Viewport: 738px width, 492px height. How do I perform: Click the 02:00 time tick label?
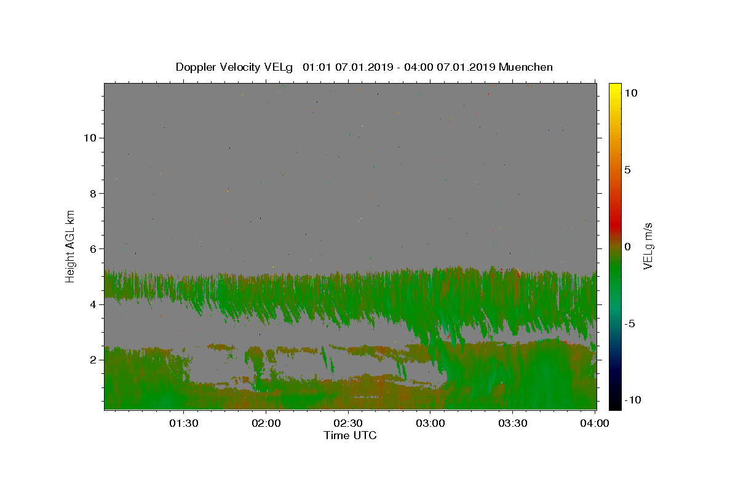[266, 423]
